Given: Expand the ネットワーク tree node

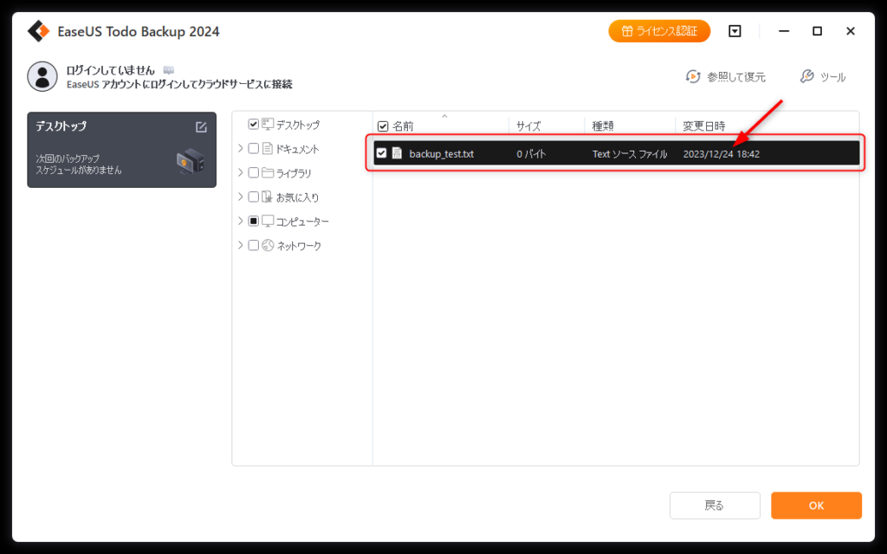Looking at the screenshot, I should point(240,246).
